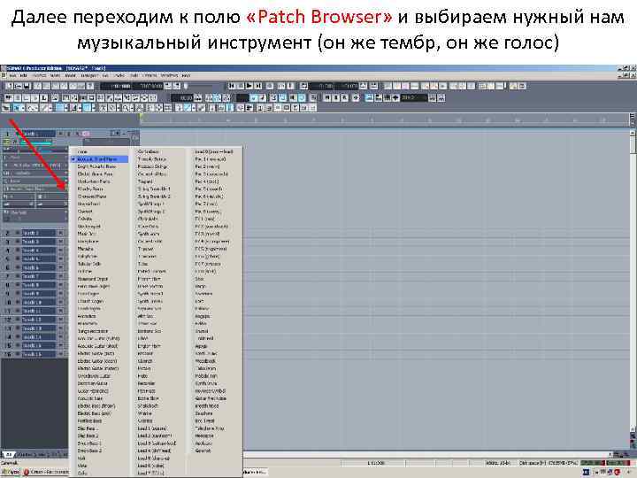This screenshot has width=637, height=478.
Task: Open the Insert menu
Action: click(x=70, y=75)
